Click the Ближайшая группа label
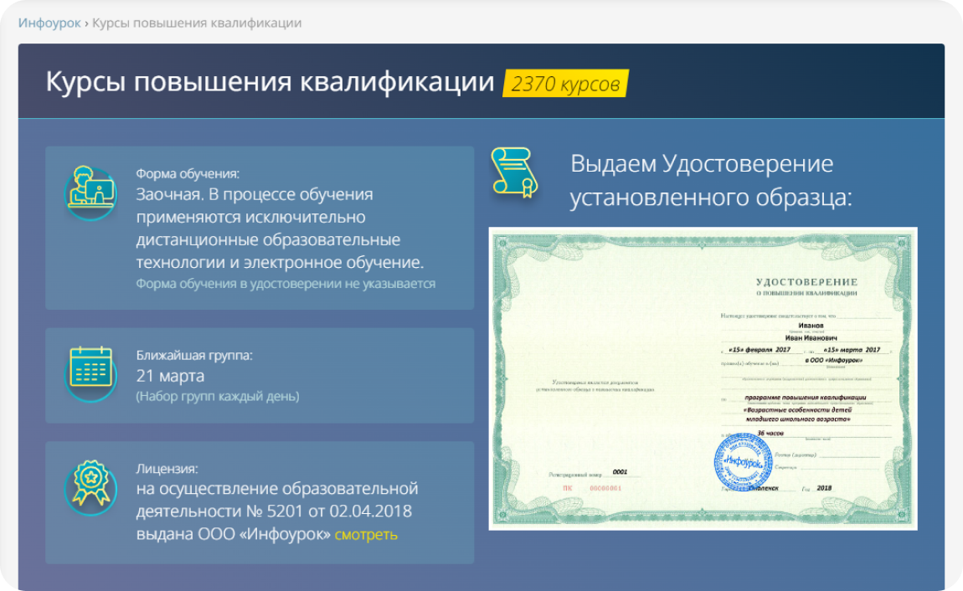 tap(194, 355)
